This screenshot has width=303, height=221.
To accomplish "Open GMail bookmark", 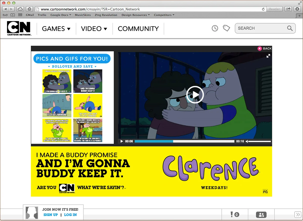I will pyautogui.click(x=30, y=15).
